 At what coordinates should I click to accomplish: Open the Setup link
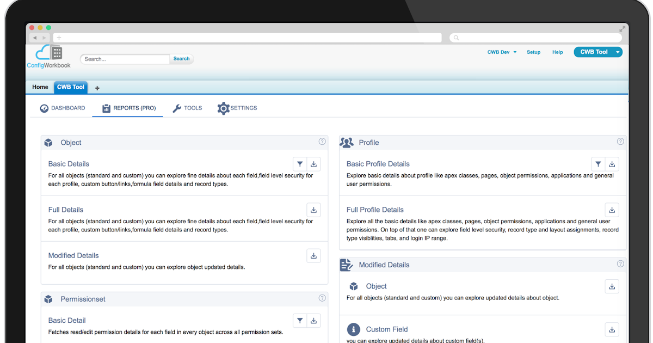pos(534,52)
